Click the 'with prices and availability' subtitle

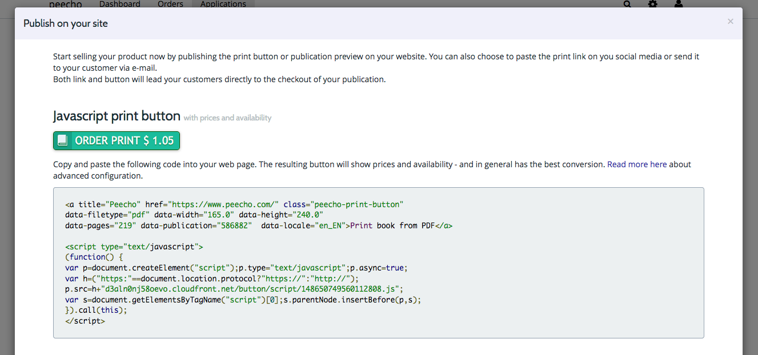click(x=227, y=118)
